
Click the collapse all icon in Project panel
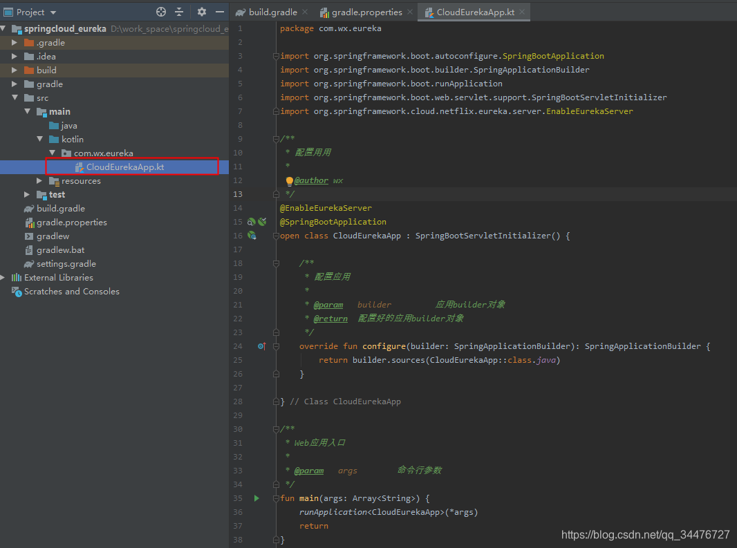click(179, 12)
